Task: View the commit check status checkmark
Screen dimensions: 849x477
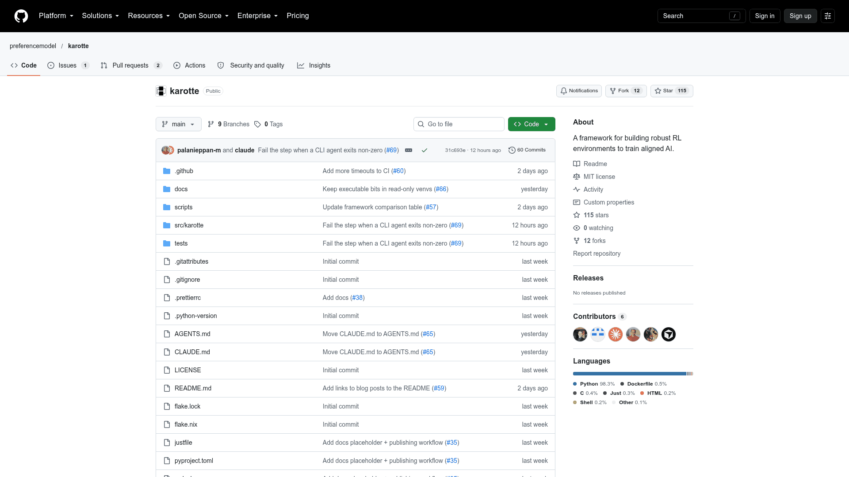Action: (x=424, y=150)
